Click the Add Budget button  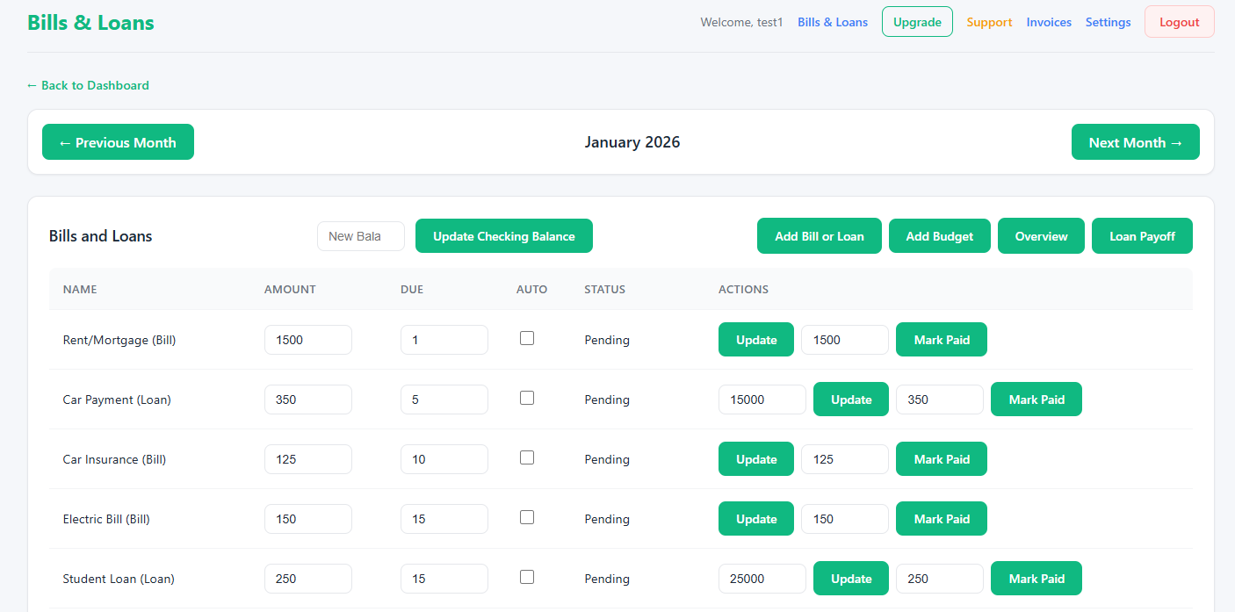click(x=939, y=235)
